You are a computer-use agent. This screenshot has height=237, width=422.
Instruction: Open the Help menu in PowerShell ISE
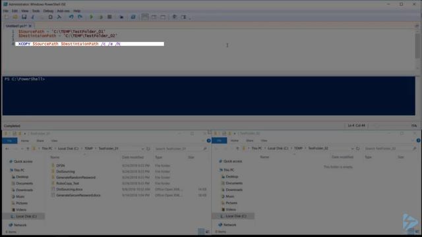click(x=77, y=11)
